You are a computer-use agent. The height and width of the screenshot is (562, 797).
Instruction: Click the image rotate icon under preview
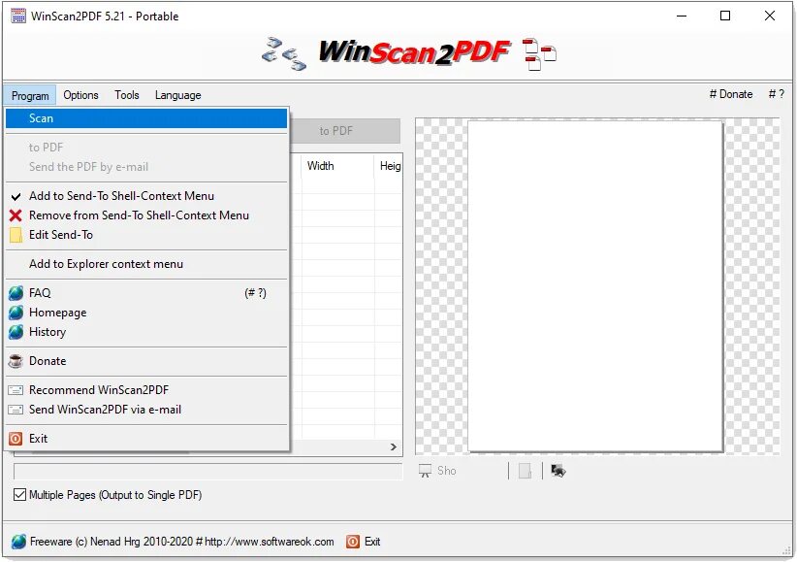[x=558, y=471]
